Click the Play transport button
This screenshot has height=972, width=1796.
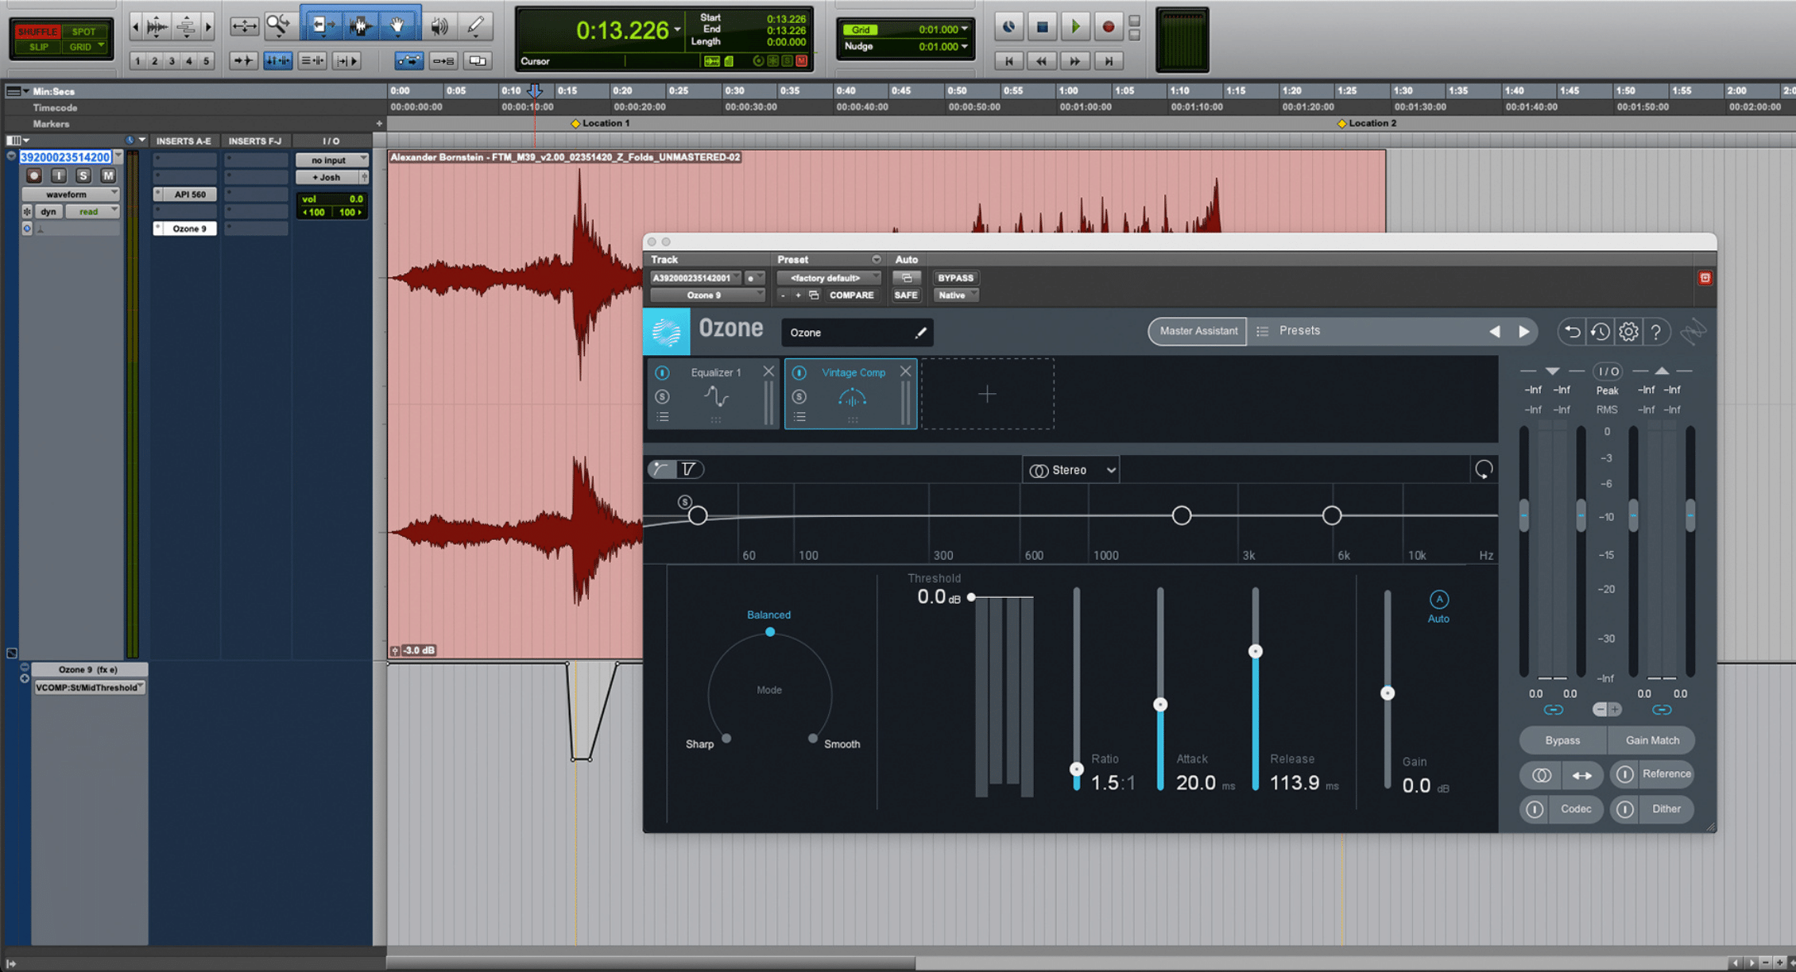[x=1075, y=26]
